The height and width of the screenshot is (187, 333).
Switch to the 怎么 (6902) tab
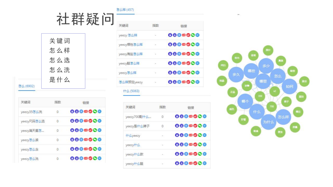[x=26, y=86]
